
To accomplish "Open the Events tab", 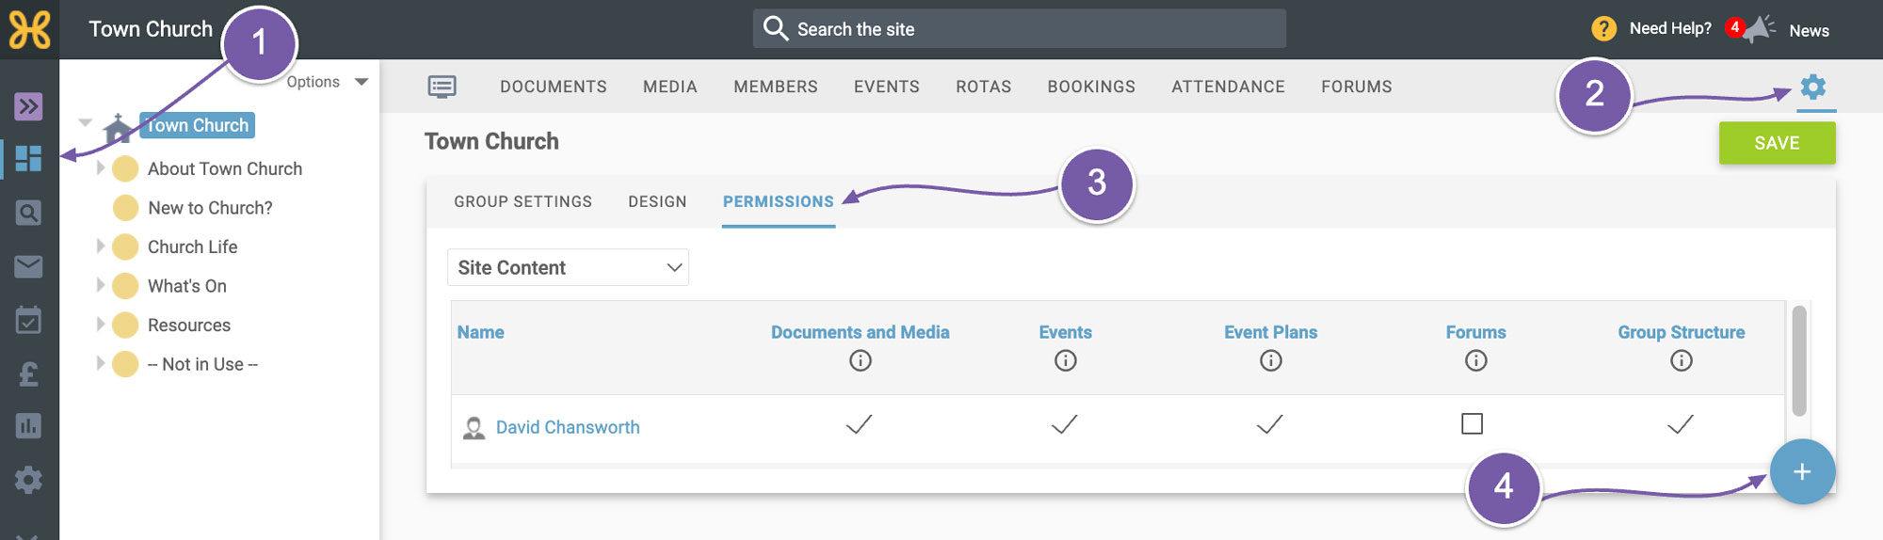I will 887,87.
